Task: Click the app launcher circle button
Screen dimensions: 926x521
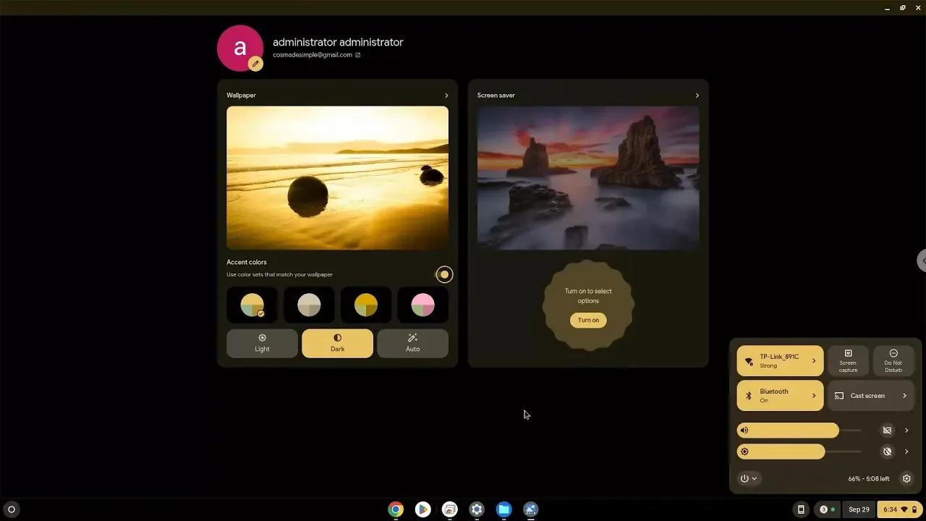Action: click(11, 509)
